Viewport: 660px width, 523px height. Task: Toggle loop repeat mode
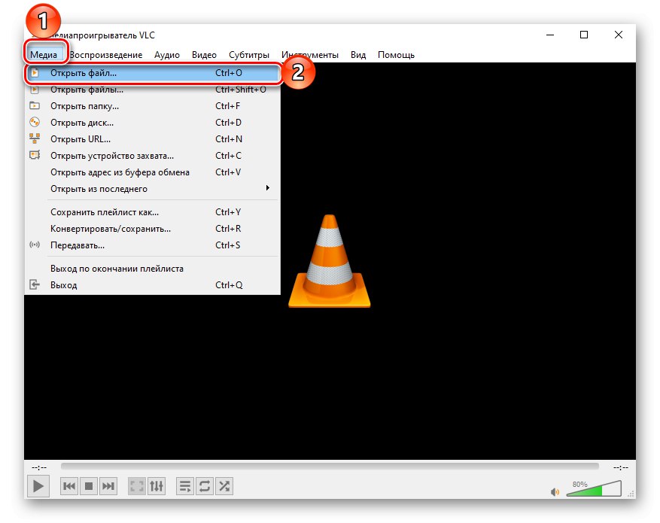click(205, 486)
